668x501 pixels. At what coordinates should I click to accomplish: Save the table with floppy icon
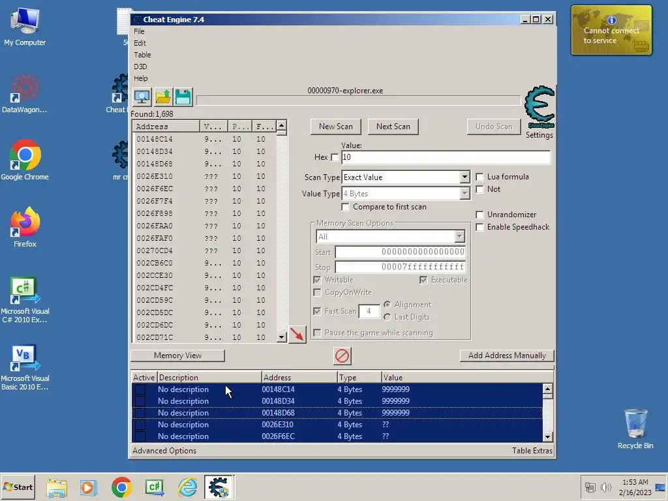point(183,97)
